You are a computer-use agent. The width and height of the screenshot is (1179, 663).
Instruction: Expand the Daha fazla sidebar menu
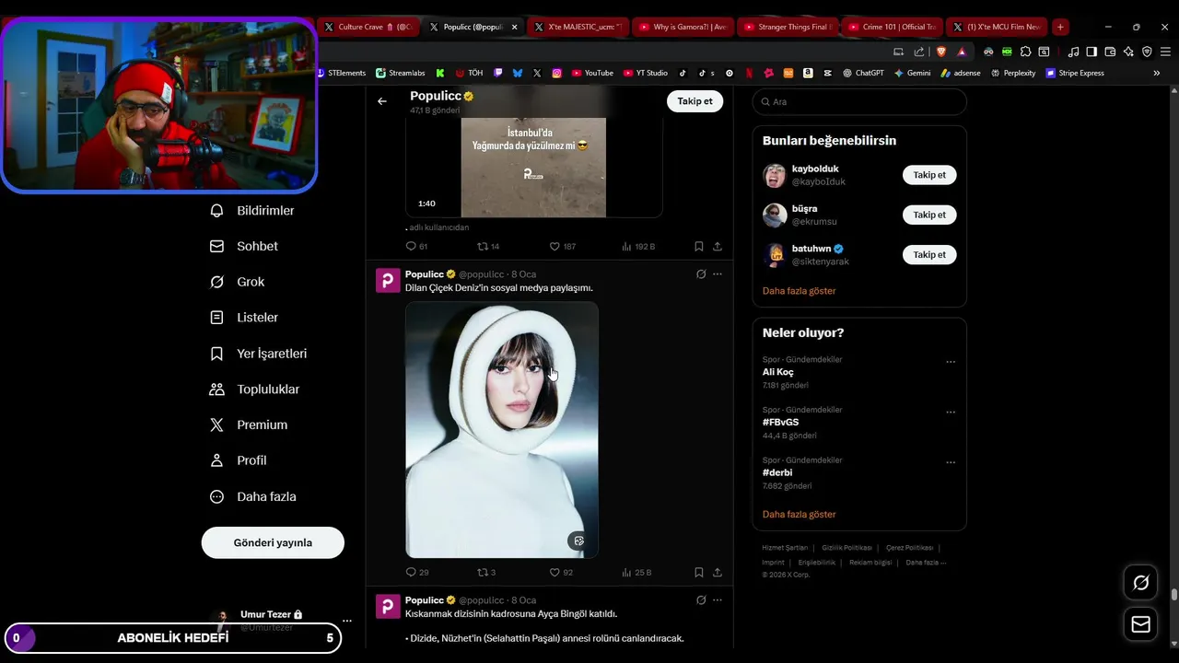(252, 497)
